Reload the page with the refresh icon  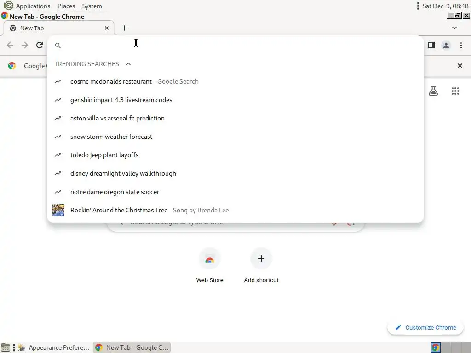[x=40, y=46]
